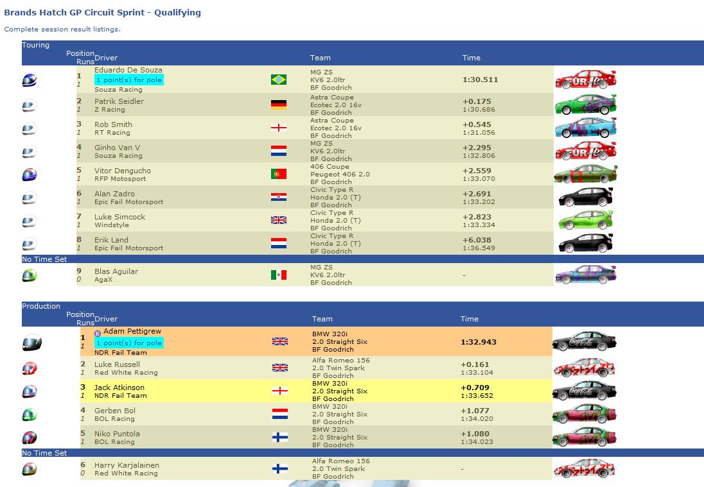Click team RFP Motosport

(120, 178)
